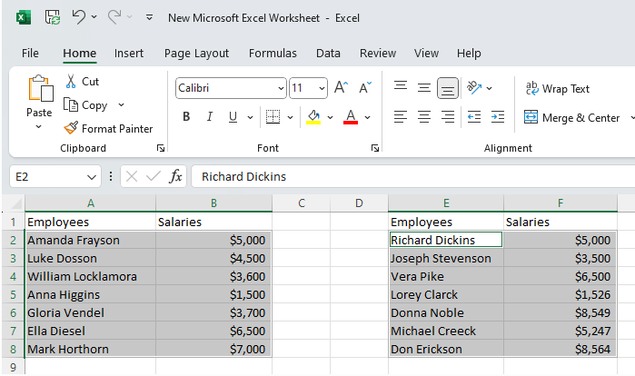Click the Orientation text angle icon
The image size is (635, 376).
point(473,88)
